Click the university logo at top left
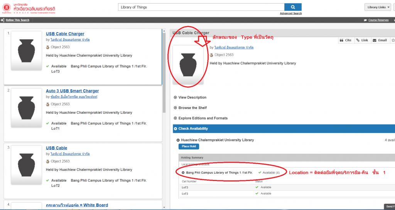Image resolution: width=395 pixels, height=210 pixels. (29, 8)
